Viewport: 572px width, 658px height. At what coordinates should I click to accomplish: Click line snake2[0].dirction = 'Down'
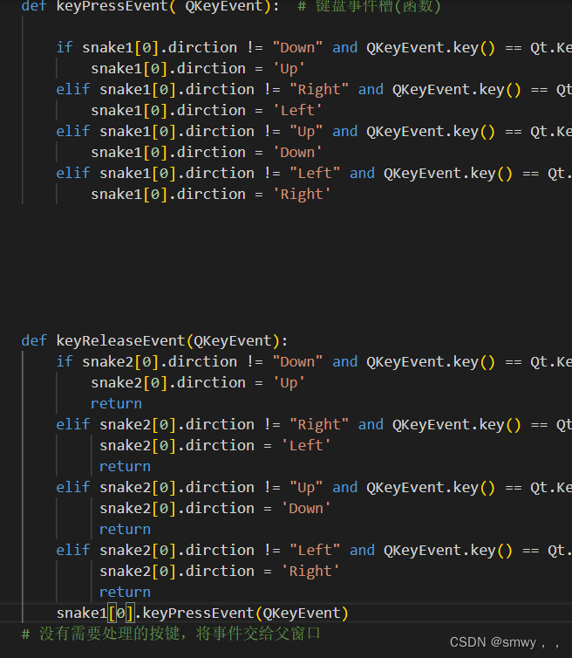point(215,509)
